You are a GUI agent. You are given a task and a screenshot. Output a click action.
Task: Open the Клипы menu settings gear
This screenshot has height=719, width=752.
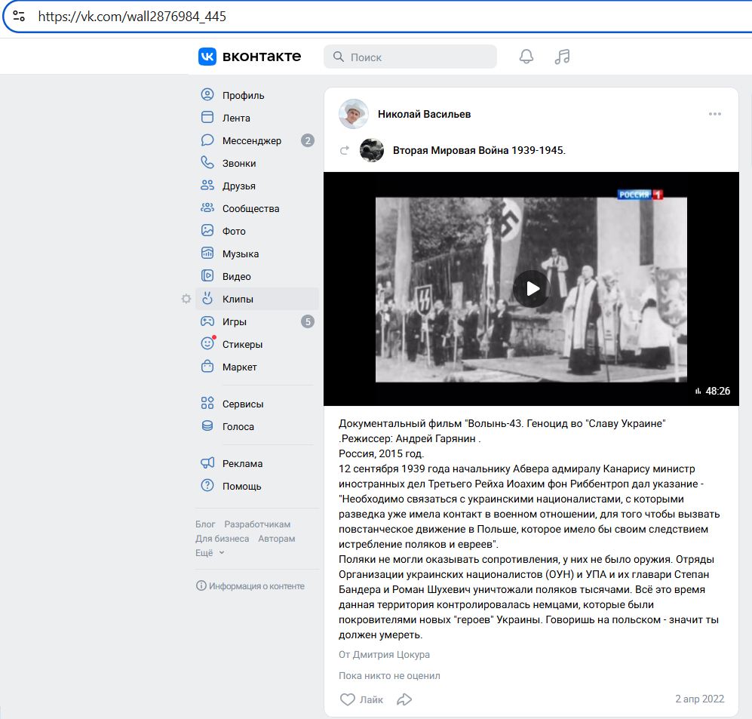(x=186, y=299)
